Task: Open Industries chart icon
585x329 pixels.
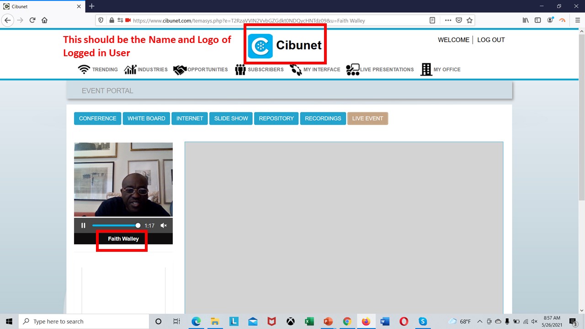Action: tap(130, 69)
